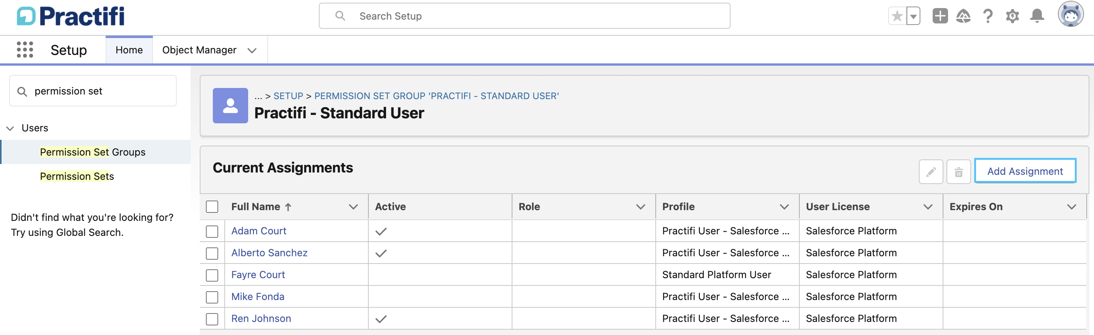Click the Permission Set Group breadcrumb link
The image size is (1094, 335).
click(x=436, y=96)
